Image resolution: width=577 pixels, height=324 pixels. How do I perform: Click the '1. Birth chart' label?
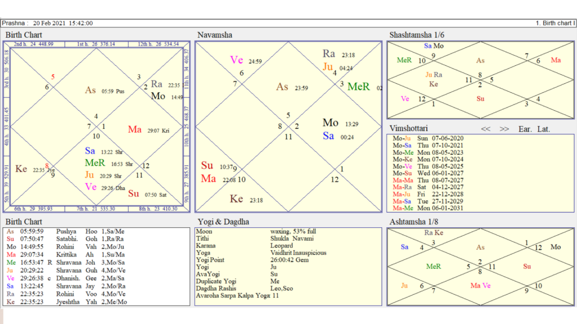tap(555, 23)
